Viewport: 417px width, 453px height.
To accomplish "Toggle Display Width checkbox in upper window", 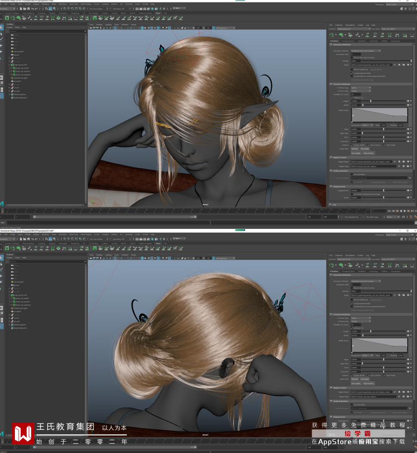I will (352, 145).
